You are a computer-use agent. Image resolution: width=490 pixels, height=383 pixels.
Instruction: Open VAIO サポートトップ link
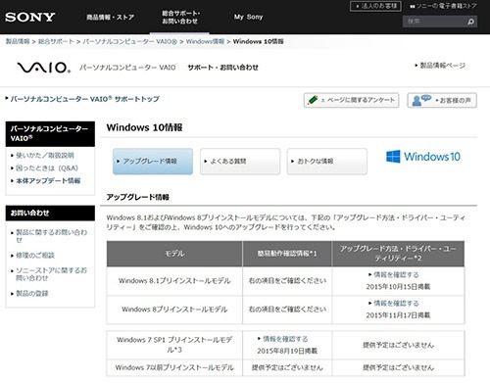point(82,99)
